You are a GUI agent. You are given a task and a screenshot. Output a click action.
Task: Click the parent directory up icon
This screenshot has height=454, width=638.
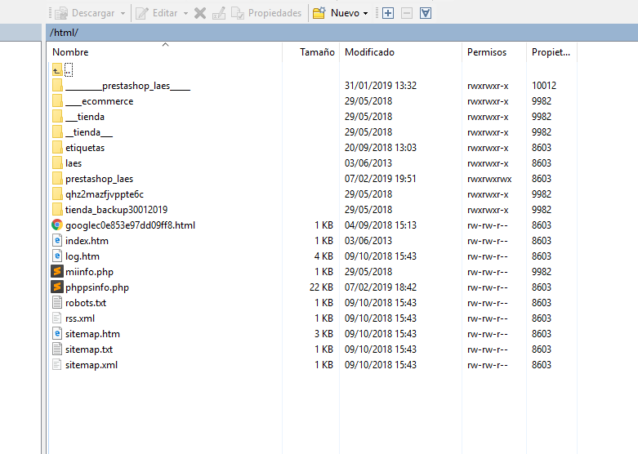[x=57, y=70]
